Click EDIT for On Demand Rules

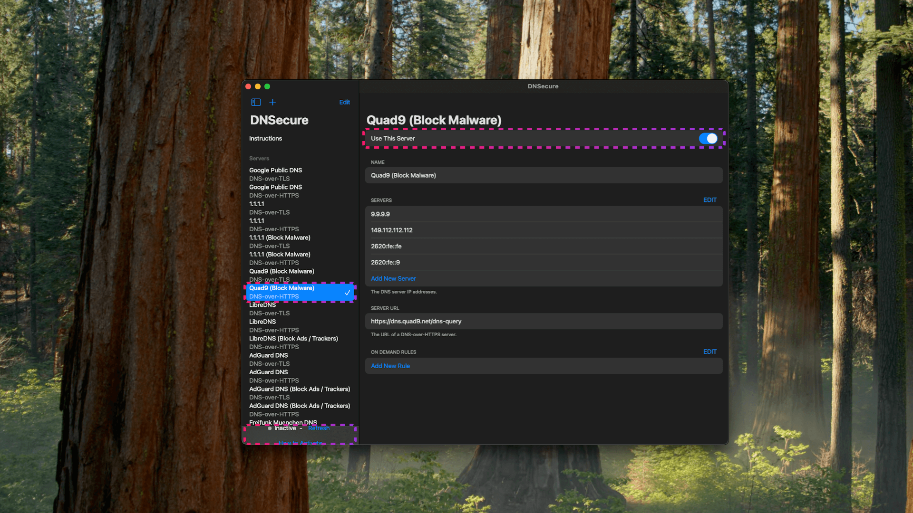pos(709,351)
